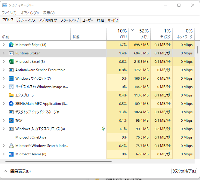Expand the Windows ウィジェット (7) group
This screenshot has height=180, width=200.
(4, 78)
